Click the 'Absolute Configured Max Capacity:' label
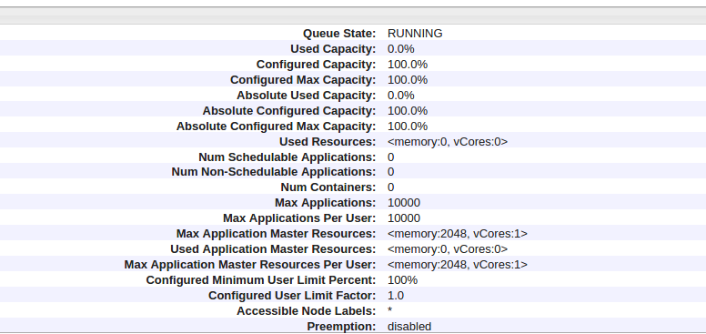 click(x=276, y=126)
